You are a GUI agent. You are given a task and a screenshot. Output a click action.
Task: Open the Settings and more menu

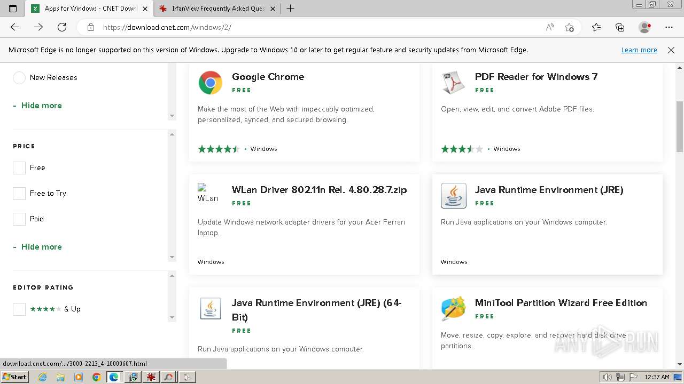(669, 27)
